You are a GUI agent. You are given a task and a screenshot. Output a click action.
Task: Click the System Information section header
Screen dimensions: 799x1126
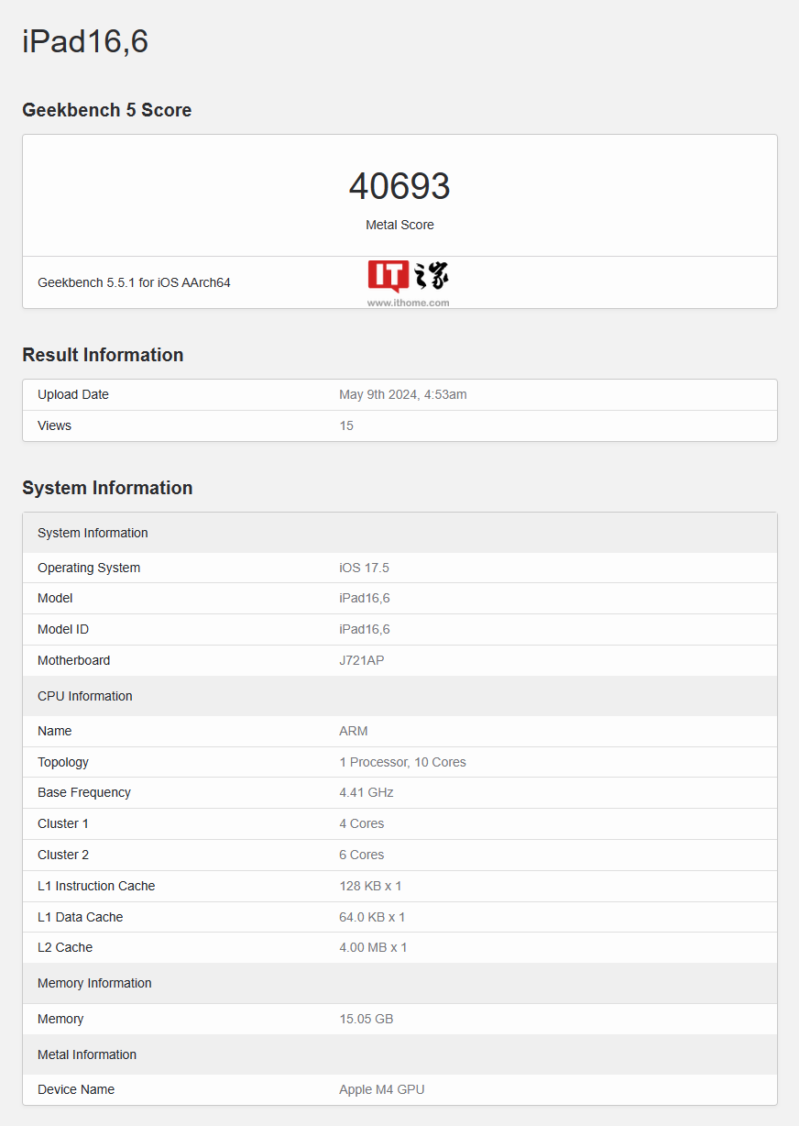coord(92,533)
